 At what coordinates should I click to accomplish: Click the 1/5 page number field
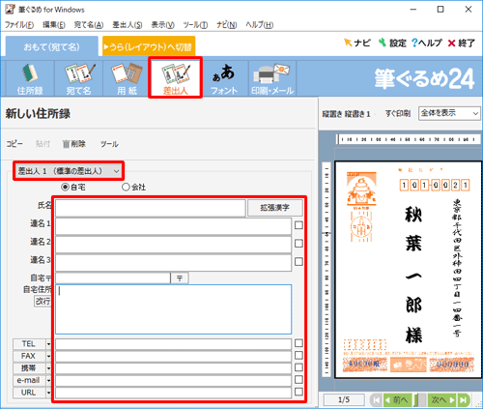[344, 400]
